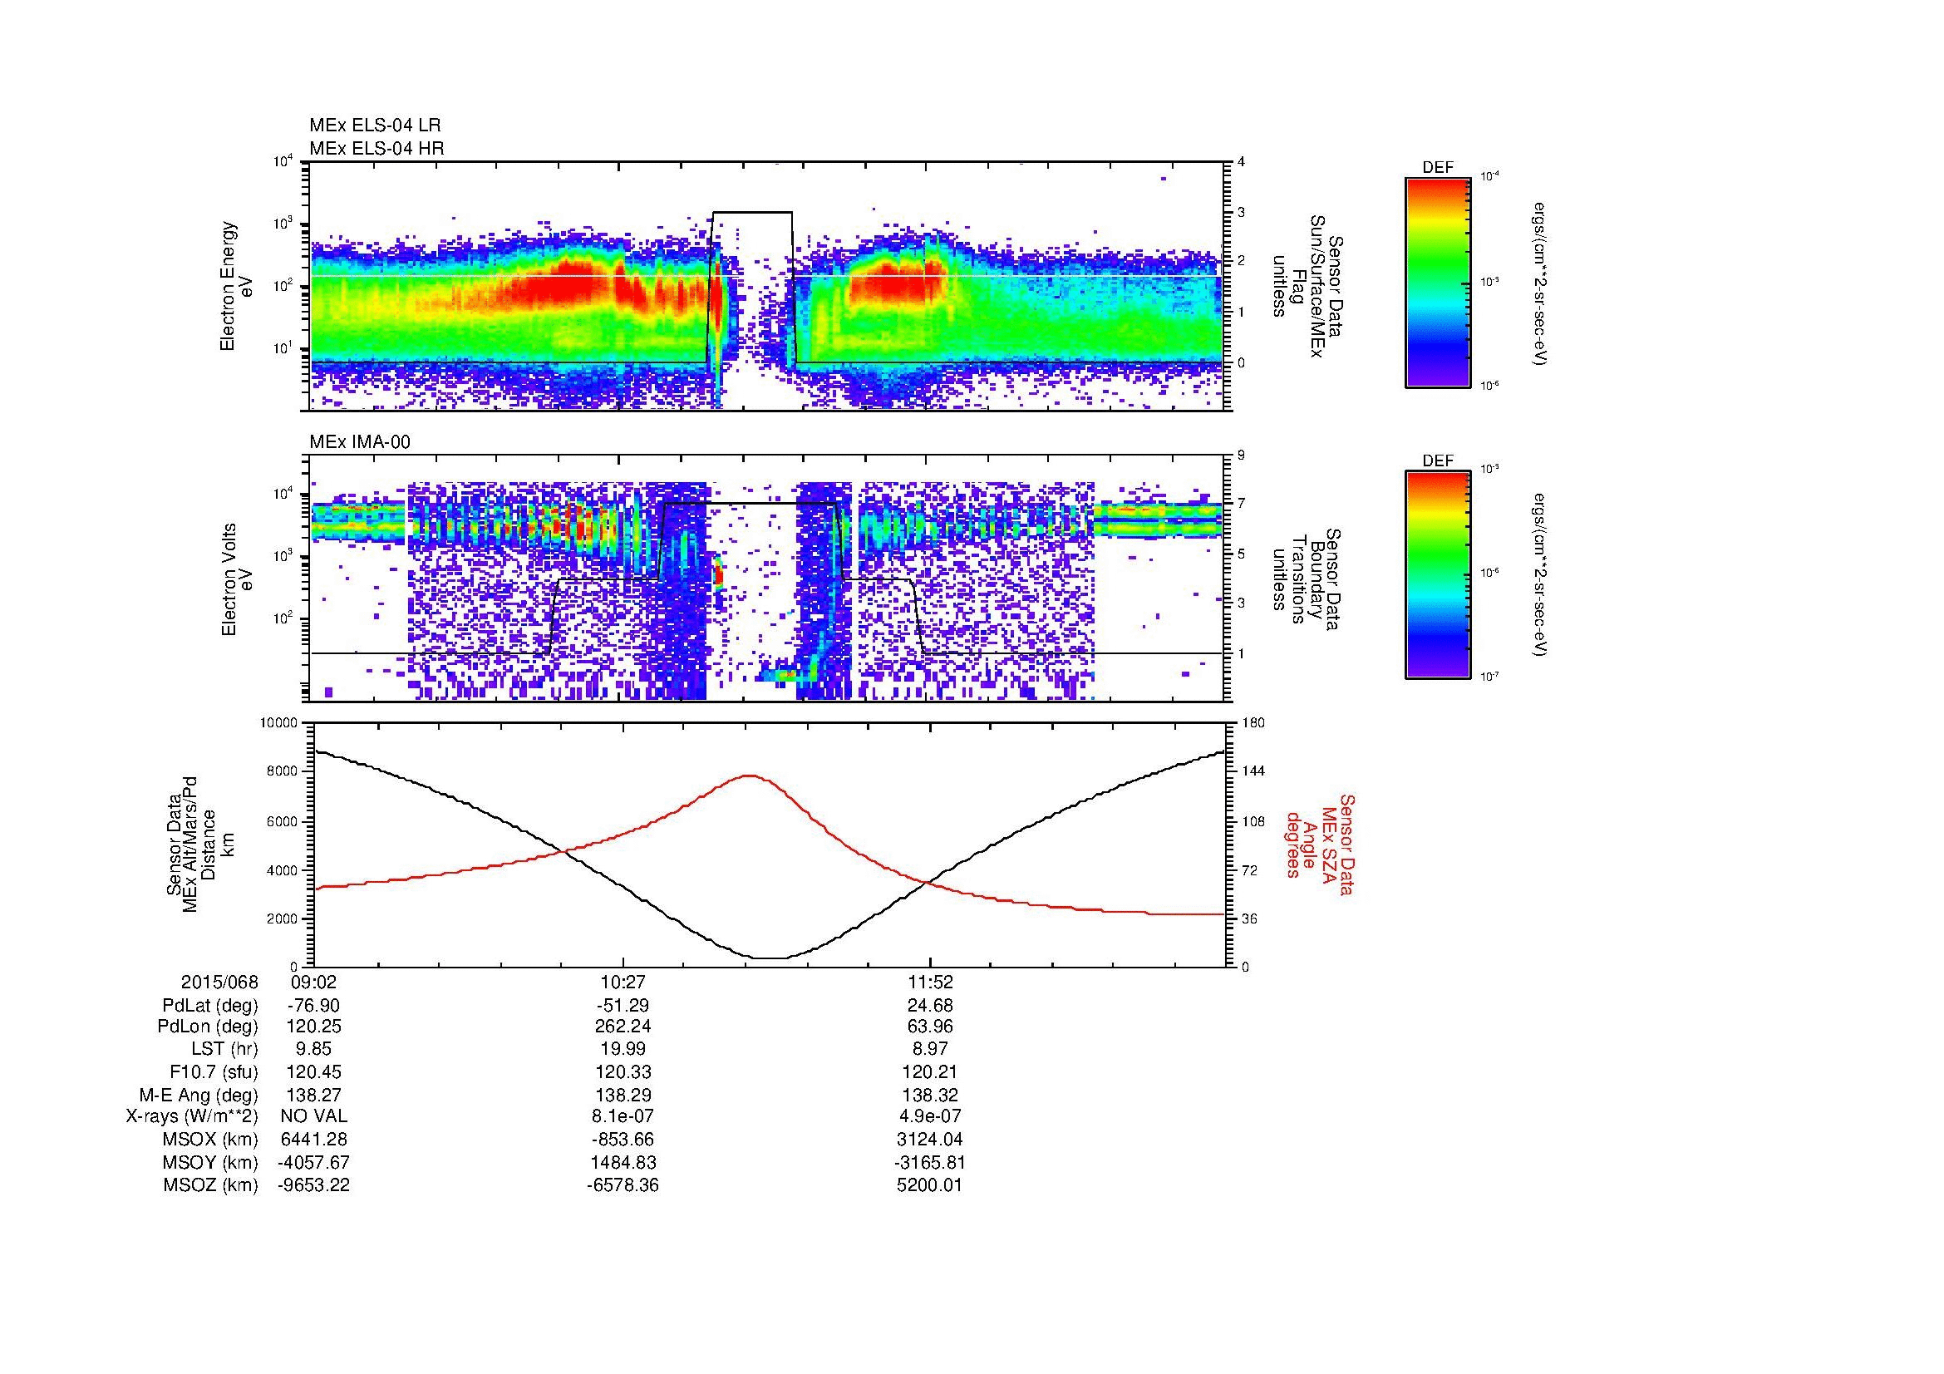
Task: Click the LST value '19.99'
Action: [623, 1051]
